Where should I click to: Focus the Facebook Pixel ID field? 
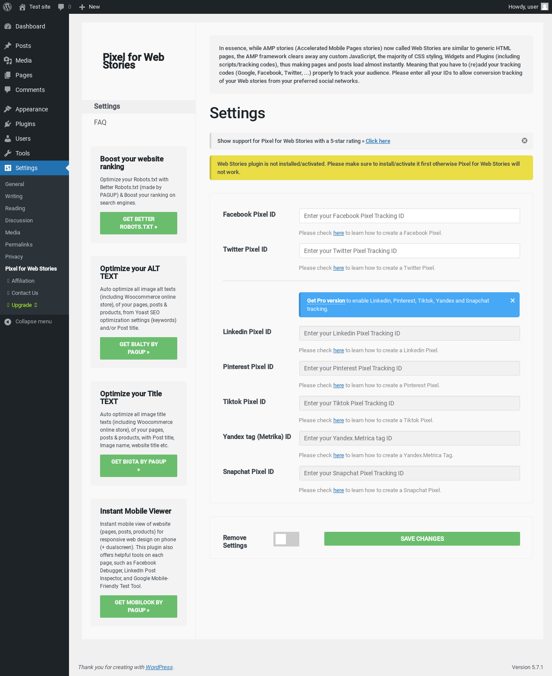tap(409, 216)
